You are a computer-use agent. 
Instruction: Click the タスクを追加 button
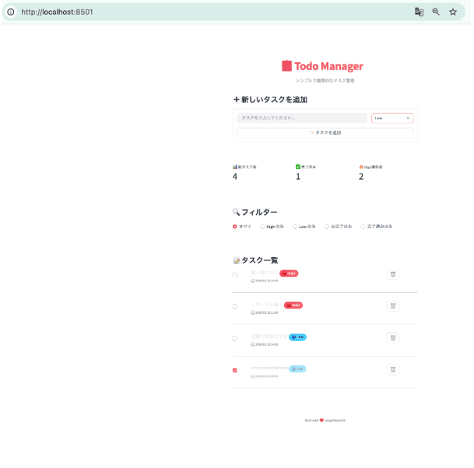(325, 132)
